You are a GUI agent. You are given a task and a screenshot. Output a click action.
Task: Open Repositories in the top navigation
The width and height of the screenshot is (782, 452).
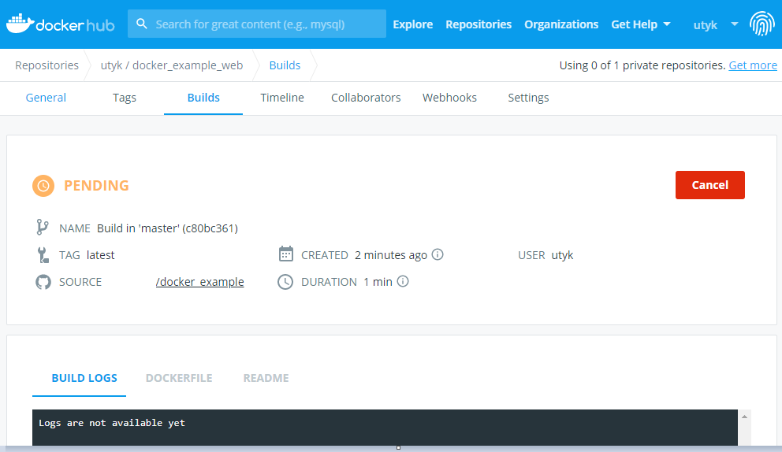479,24
